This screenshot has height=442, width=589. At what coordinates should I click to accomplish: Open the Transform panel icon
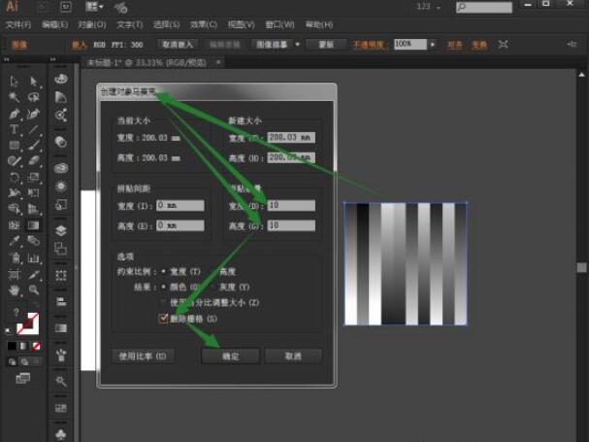[61, 276]
